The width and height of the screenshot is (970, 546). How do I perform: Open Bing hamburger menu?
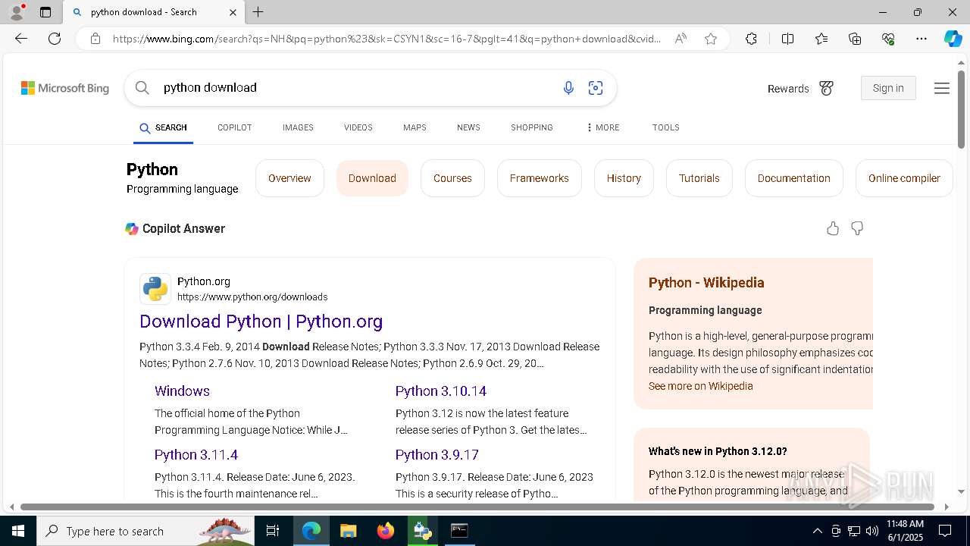pos(942,89)
